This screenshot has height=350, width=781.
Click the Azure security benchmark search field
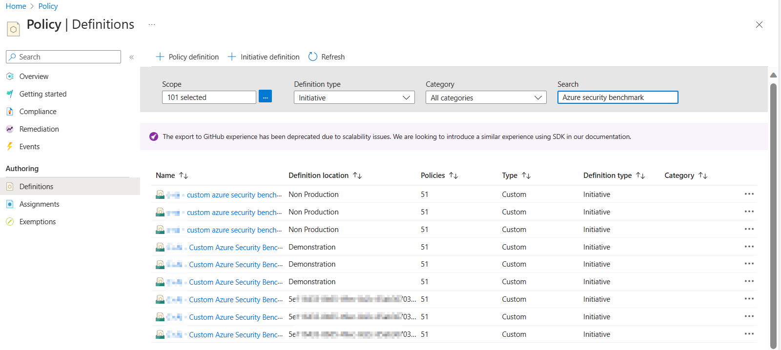tap(618, 97)
